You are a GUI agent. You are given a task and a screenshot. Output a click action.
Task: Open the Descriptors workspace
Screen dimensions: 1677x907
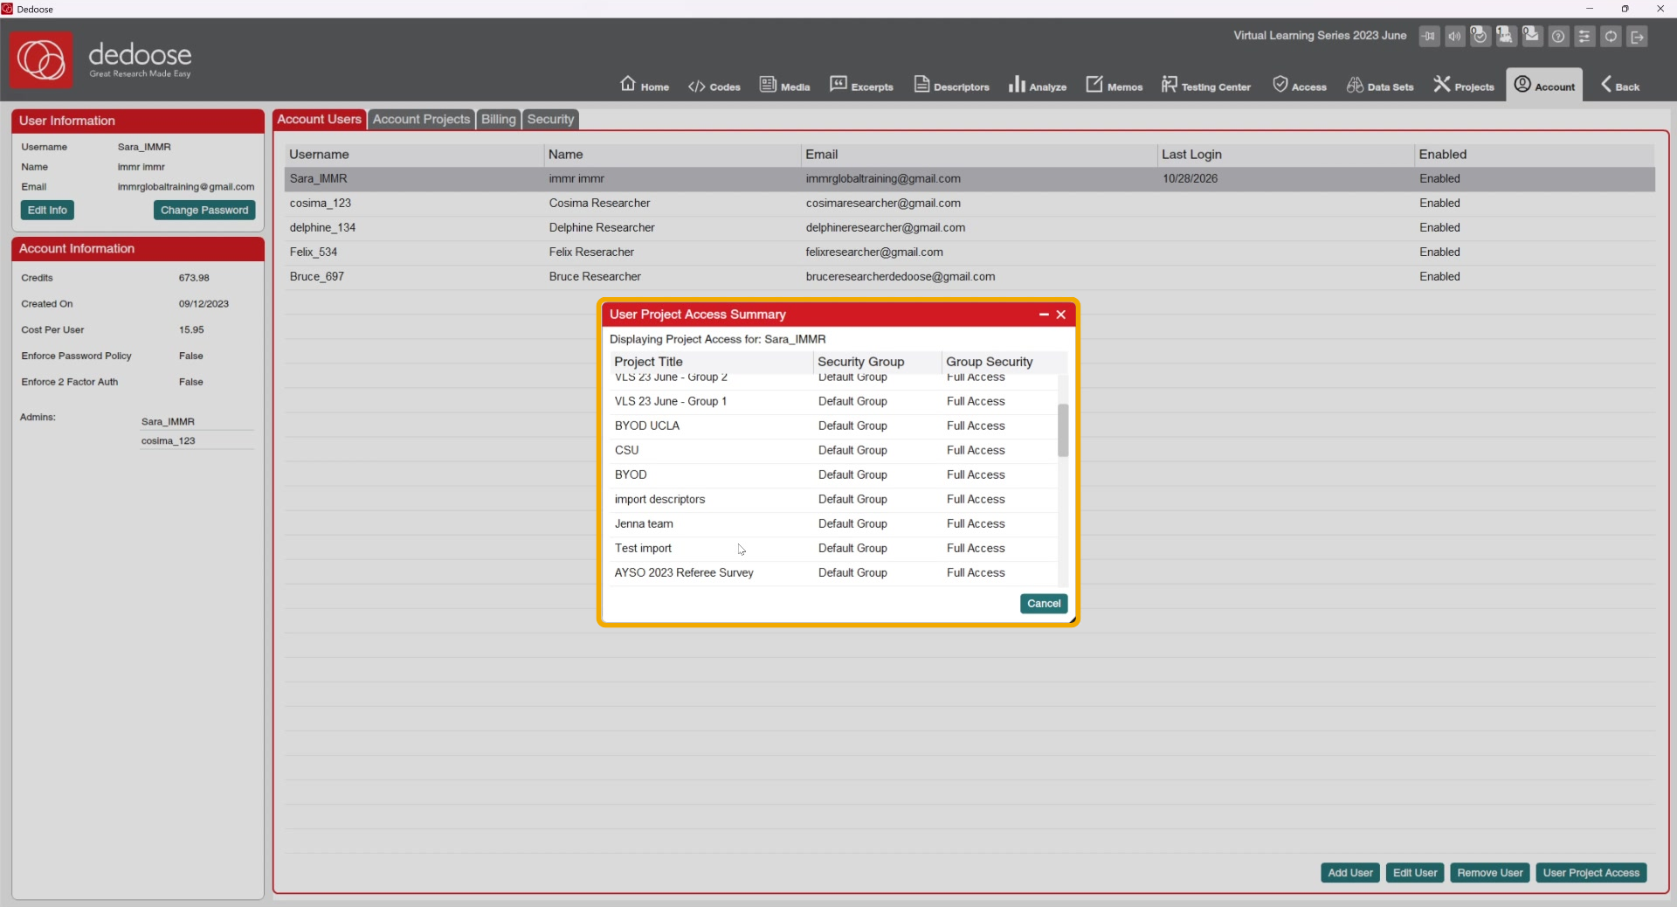point(951,85)
